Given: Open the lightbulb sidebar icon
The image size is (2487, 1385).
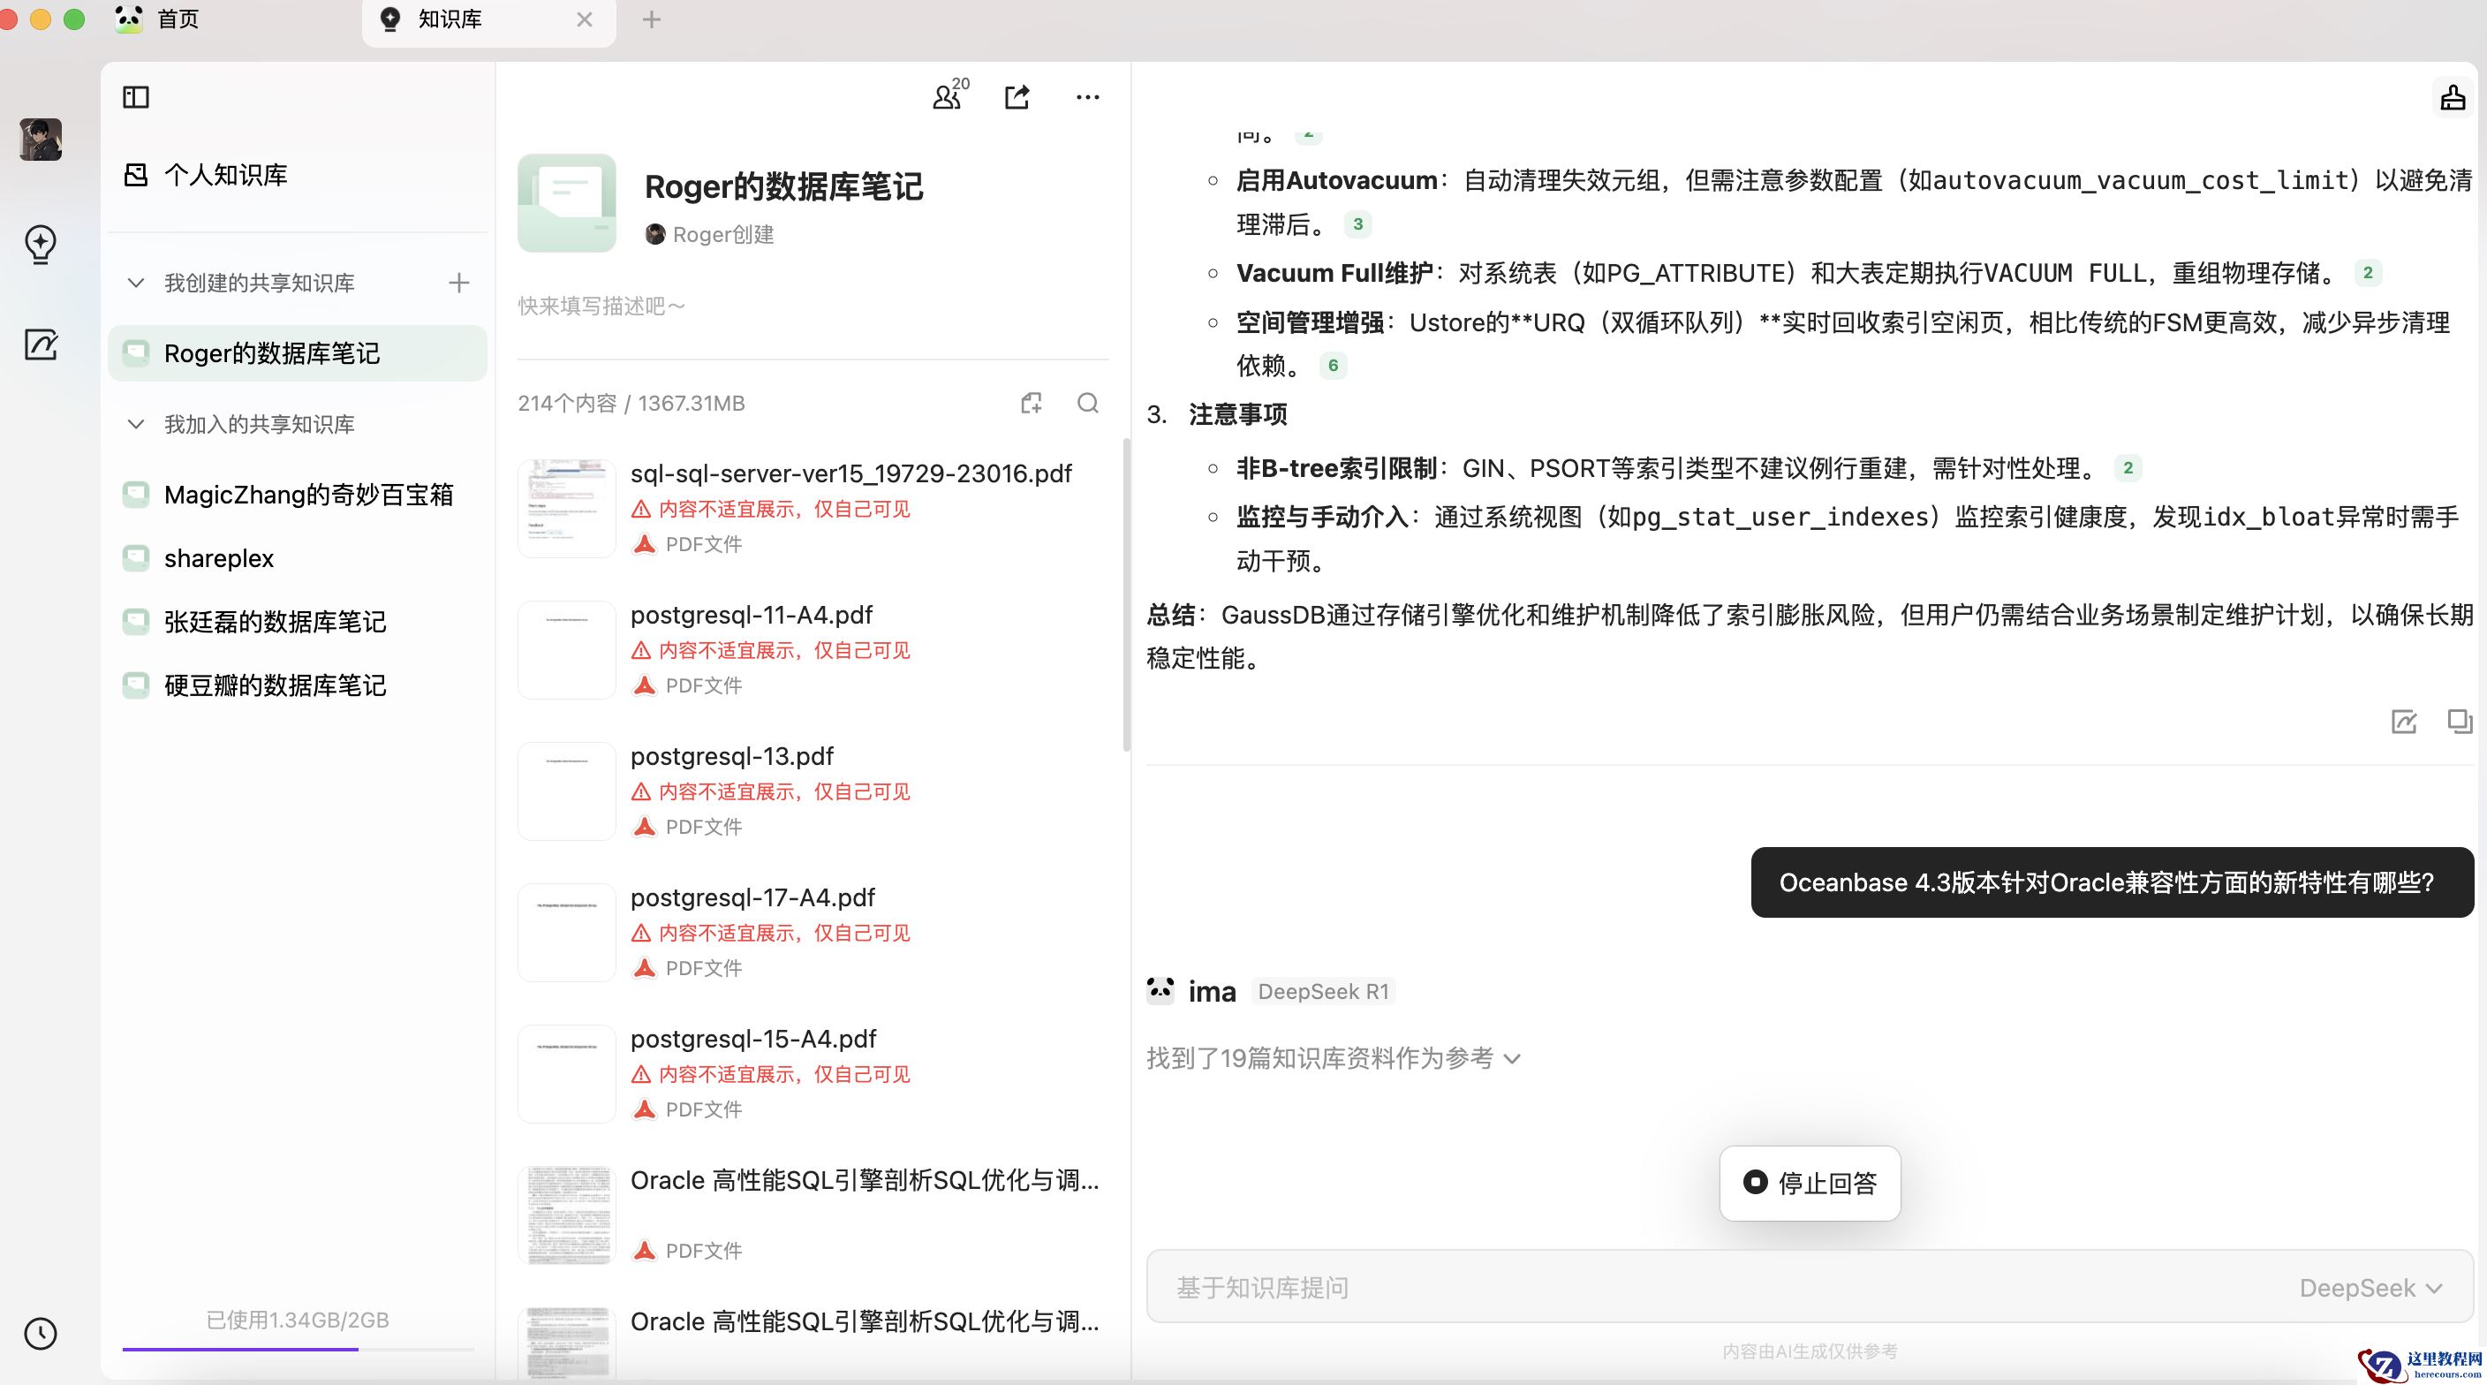Looking at the screenshot, I should click(41, 245).
